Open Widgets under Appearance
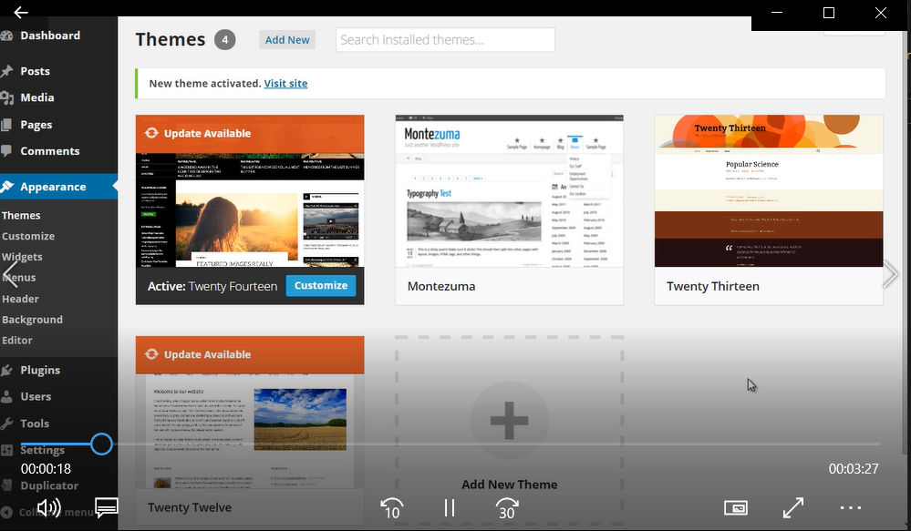 point(22,257)
